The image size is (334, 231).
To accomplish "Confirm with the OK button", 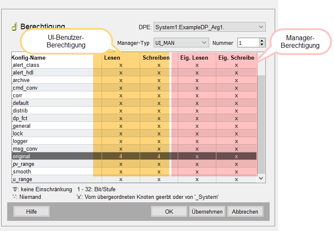I will [x=169, y=212].
